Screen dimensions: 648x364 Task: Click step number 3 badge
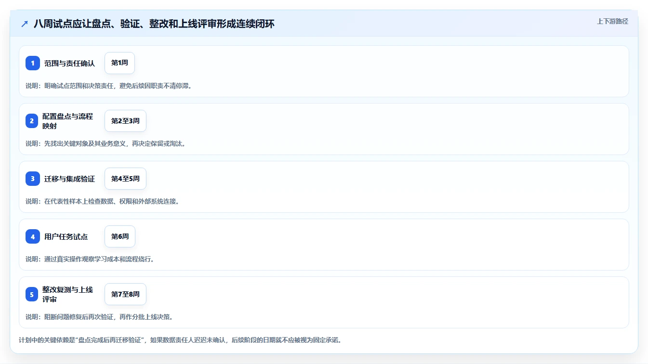(33, 179)
